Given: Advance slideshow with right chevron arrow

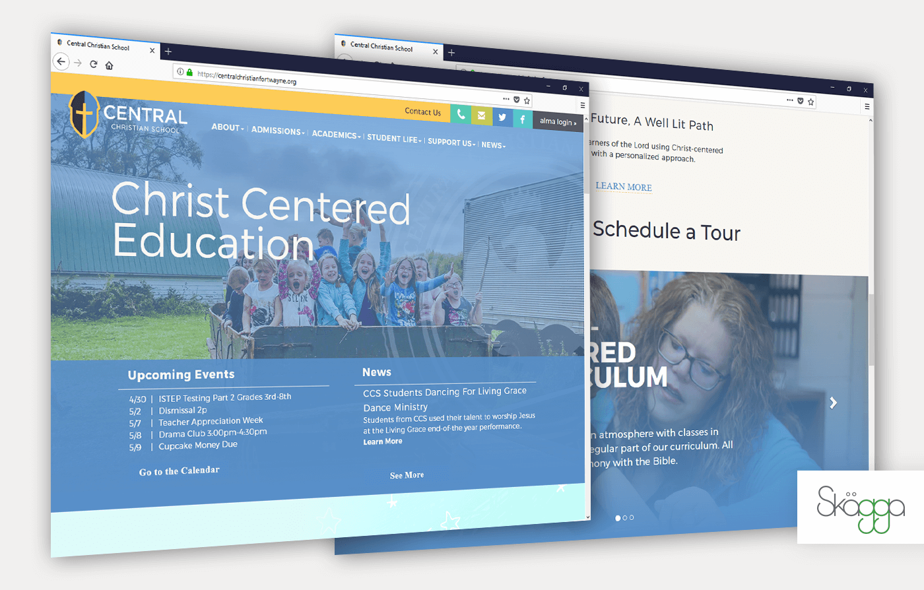Looking at the screenshot, I should point(834,403).
